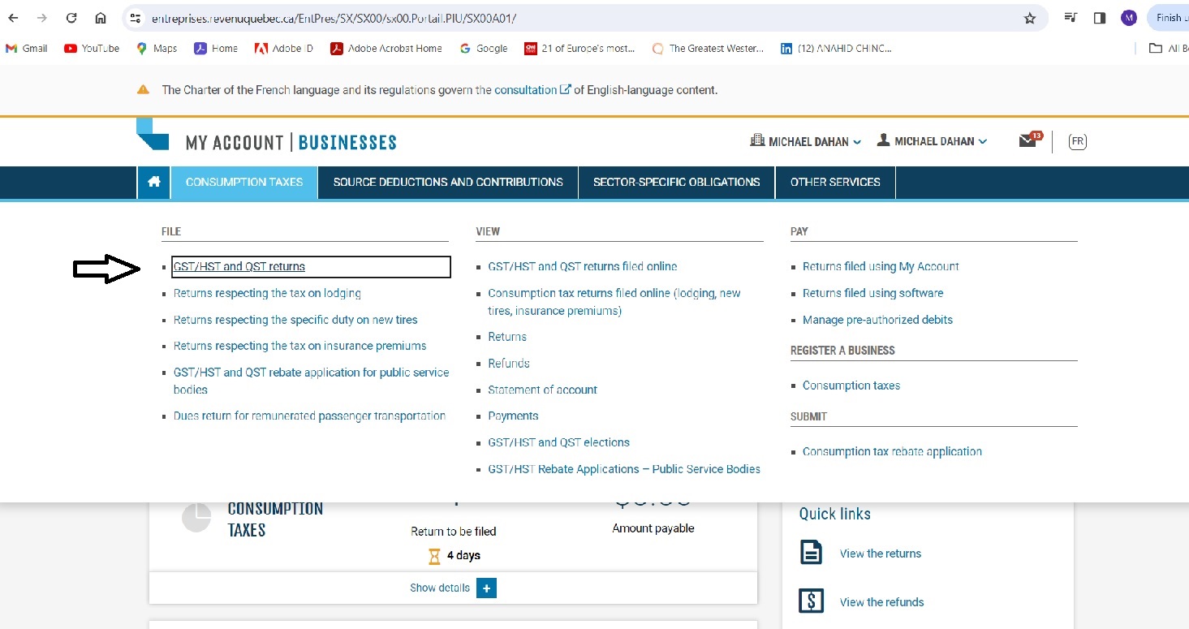The width and height of the screenshot is (1189, 629).
Task: Click the browser address bar
Action: tap(568, 18)
